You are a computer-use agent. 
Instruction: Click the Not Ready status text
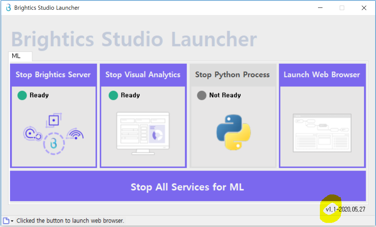coord(225,95)
